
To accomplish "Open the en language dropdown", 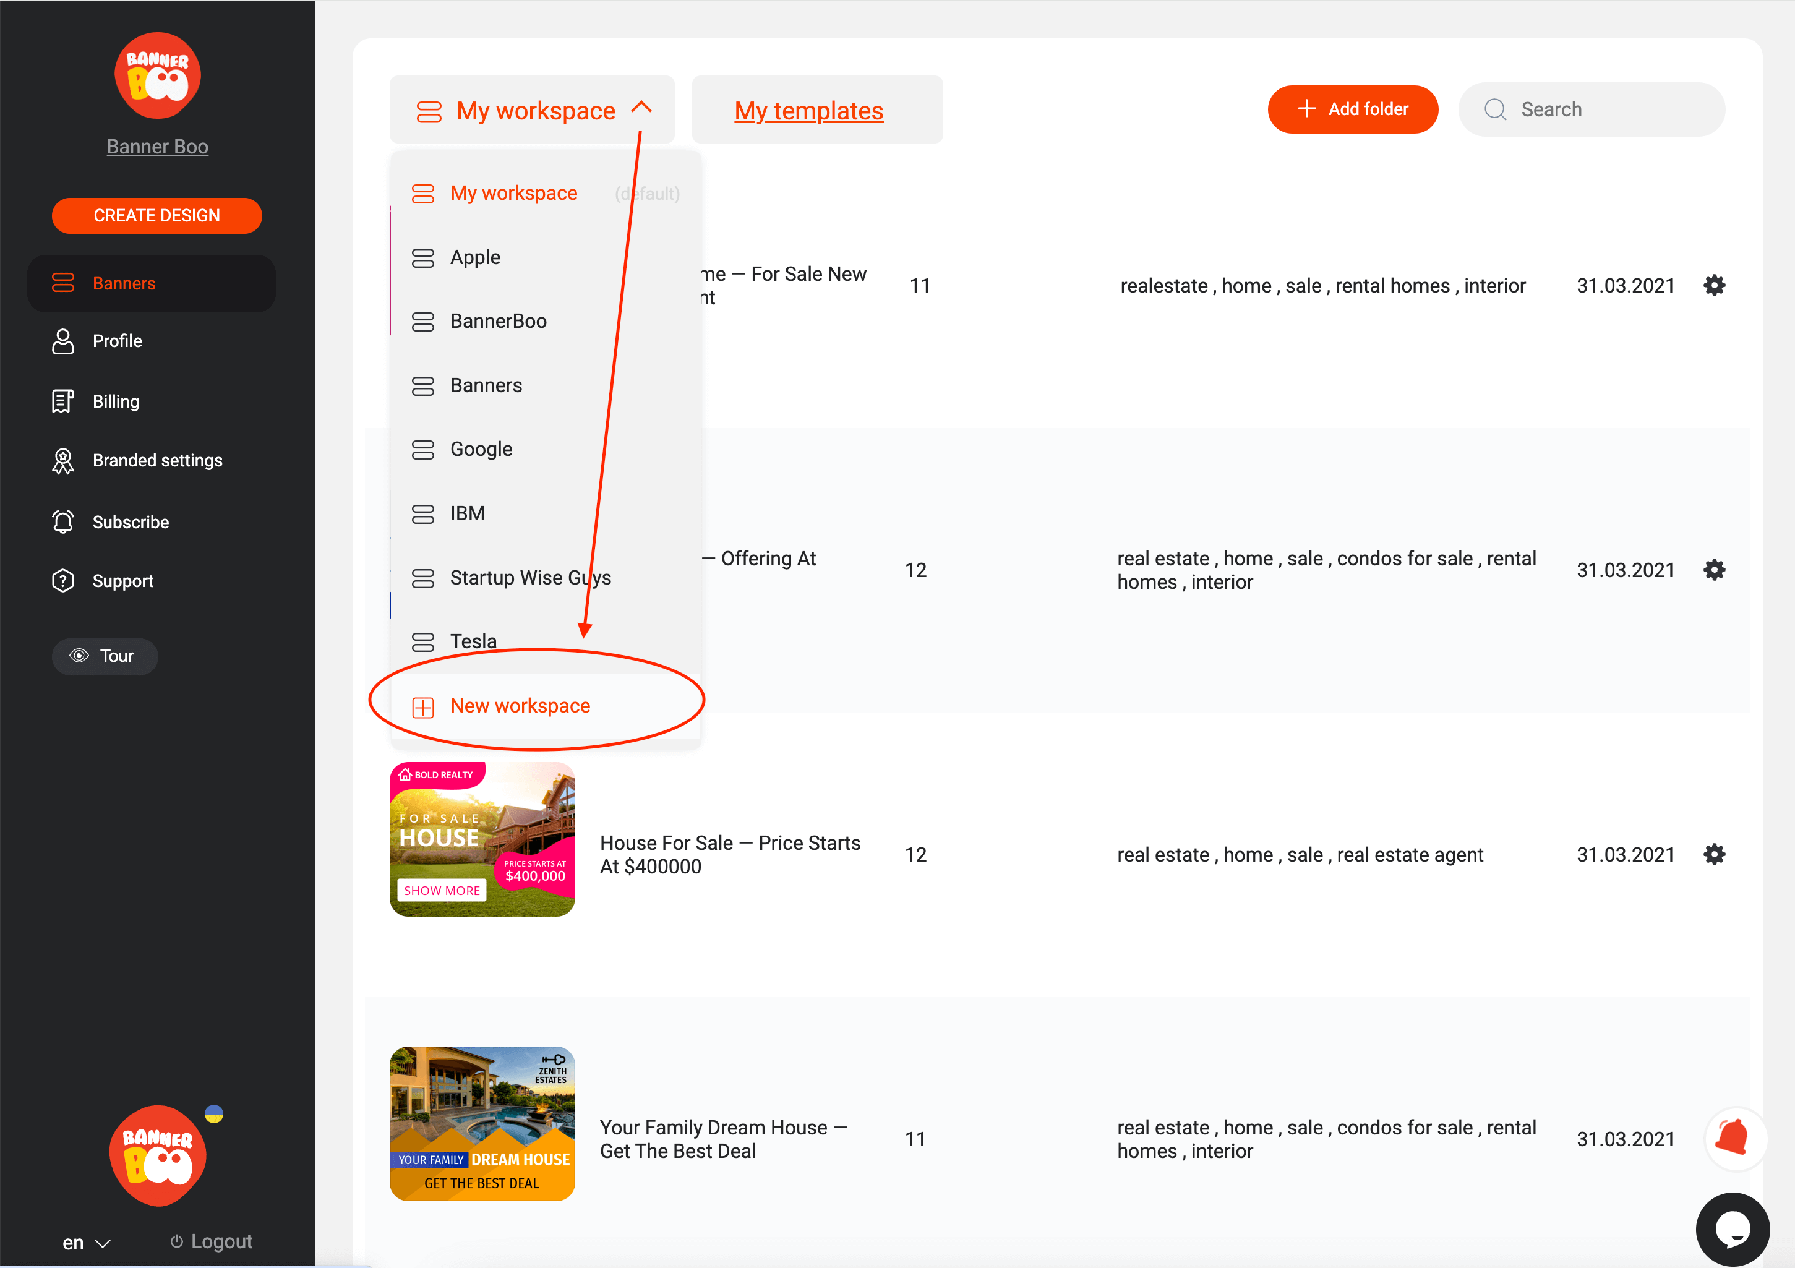I will (87, 1242).
